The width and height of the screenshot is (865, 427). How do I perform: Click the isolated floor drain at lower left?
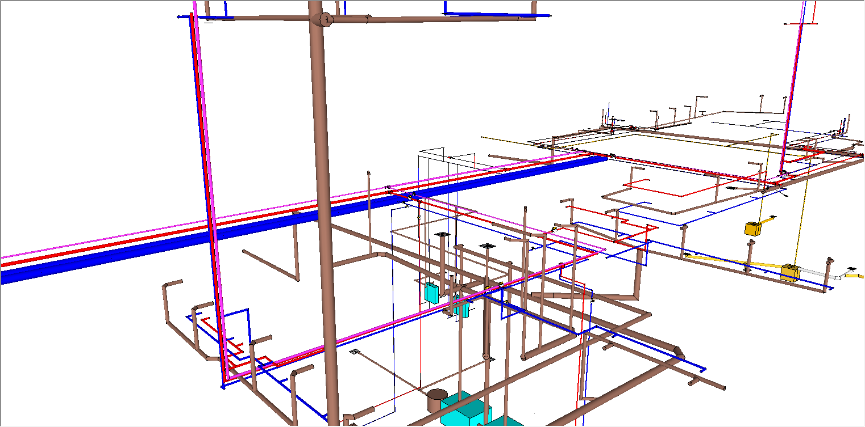[x=355, y=352]
